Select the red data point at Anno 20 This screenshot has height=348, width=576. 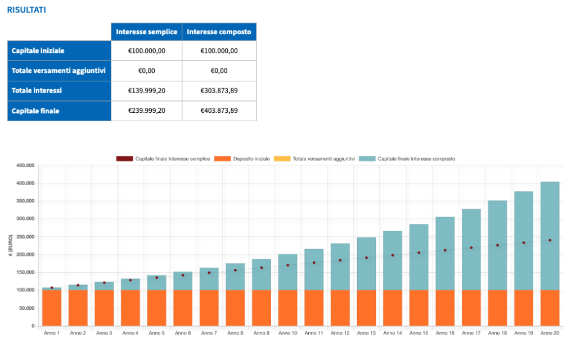pos(550,240)
